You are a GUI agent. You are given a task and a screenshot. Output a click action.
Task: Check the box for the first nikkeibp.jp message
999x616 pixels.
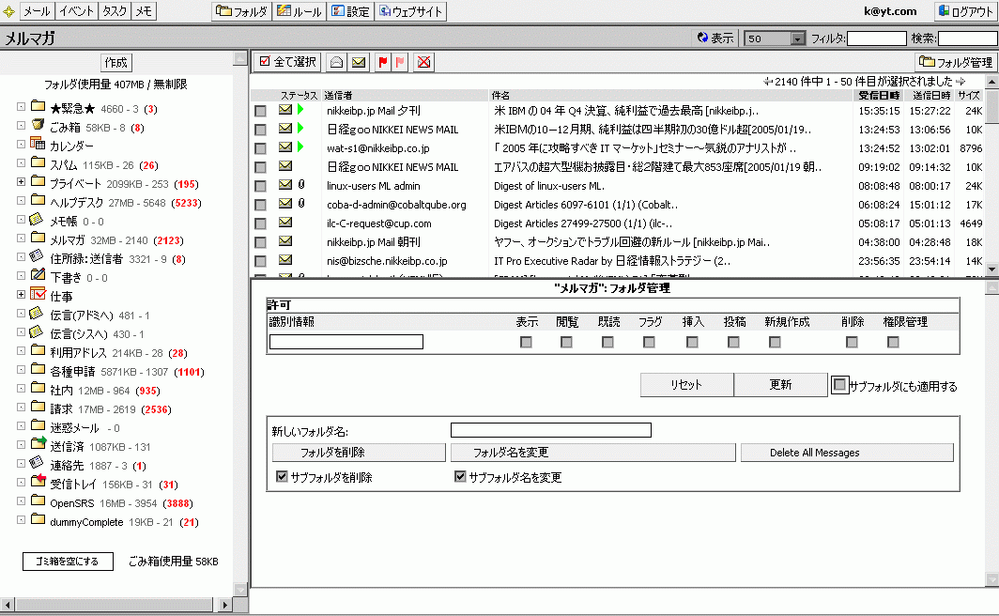tap(260, 111)
